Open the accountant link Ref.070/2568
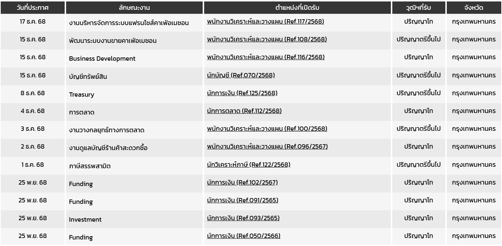Image resolution: width=502 pixels, height=246 pixels. point(241,76)
